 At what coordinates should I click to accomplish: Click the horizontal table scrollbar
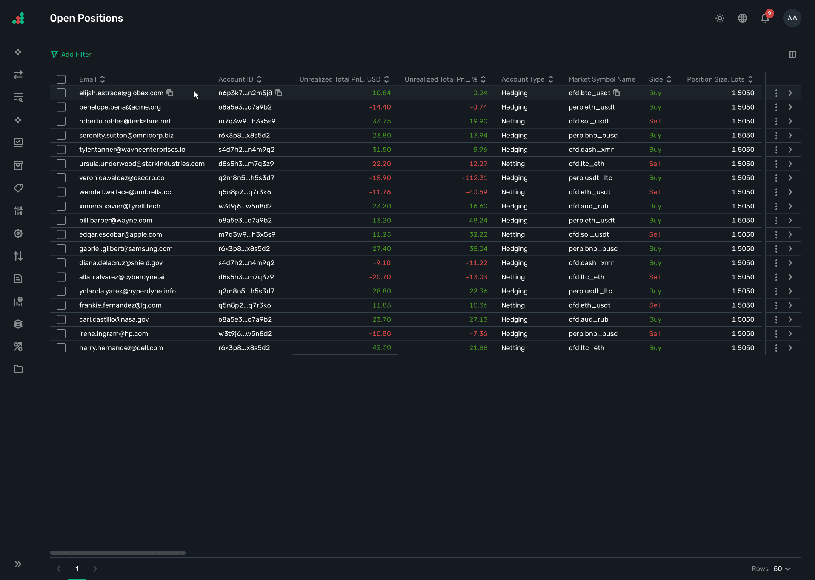[x=117, y=553]
